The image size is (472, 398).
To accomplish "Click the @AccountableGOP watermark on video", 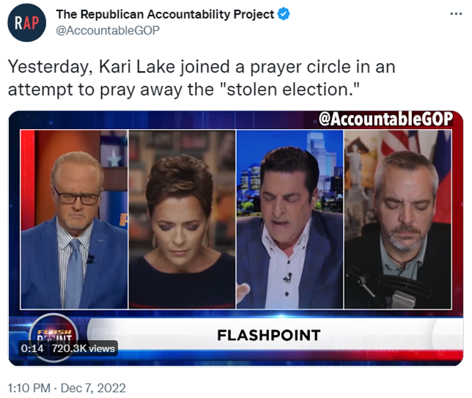I will pos(386,119).
